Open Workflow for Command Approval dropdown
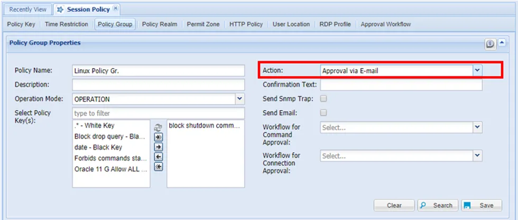Viewport: 518px width, 220px height. (477, 127)
